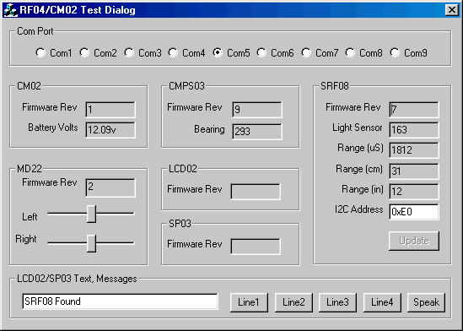Click the MD22 Firmware Rev field
The height and width of the screenshot is (331, 463).
[x=110, y=187]
